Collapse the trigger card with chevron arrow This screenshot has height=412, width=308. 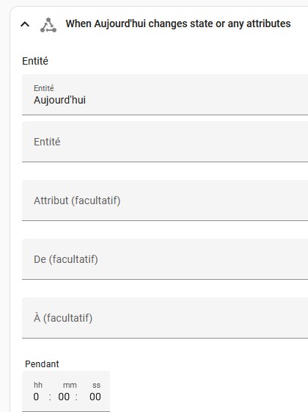[25, 24]
